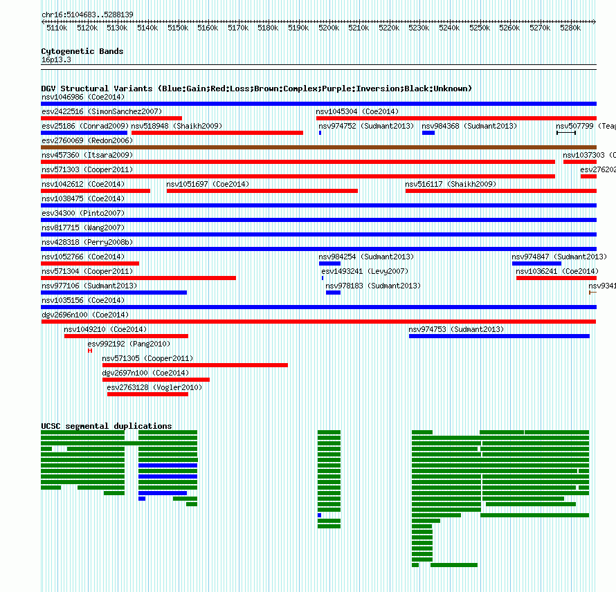Click the small red esv992192 glyph
This screenshot has height=592, width=616.
point(90,351)
